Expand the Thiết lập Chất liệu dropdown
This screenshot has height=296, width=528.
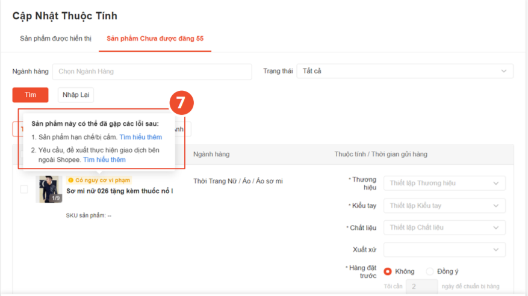pyautogui.click(x=444, y=227)
